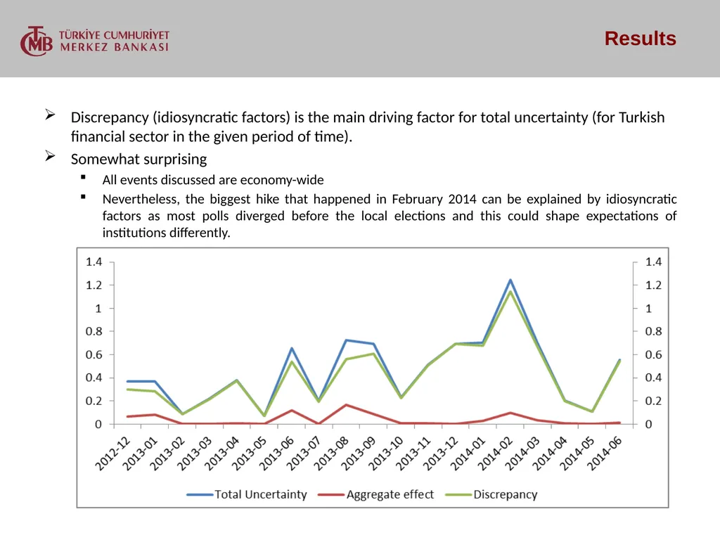Click the blue line peak at 2014-02

tap(510, 280)
